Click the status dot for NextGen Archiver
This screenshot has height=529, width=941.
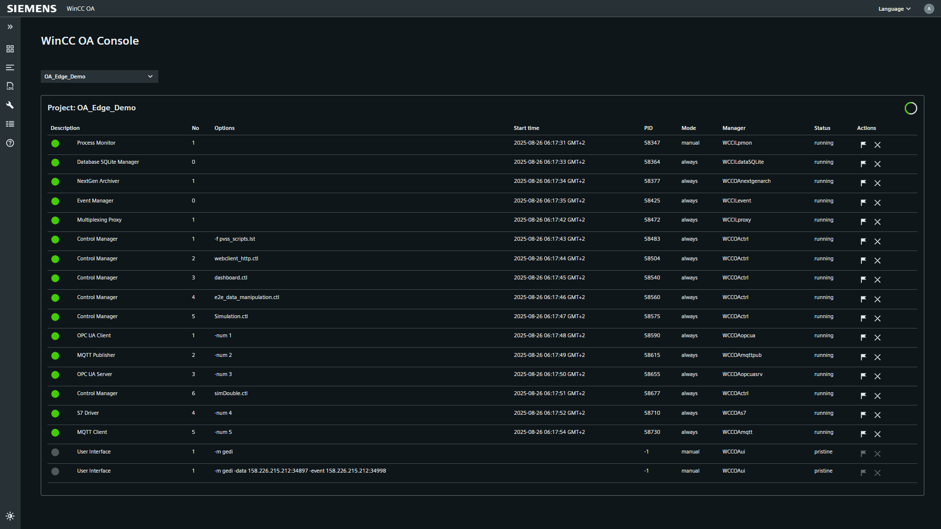tap(55, 182)
